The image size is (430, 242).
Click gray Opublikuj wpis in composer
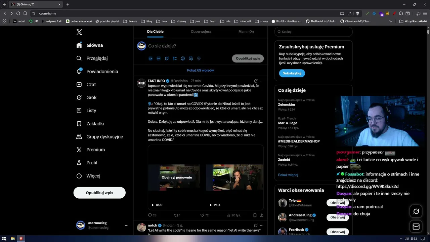pyautogui.click(x=248, y=58)
